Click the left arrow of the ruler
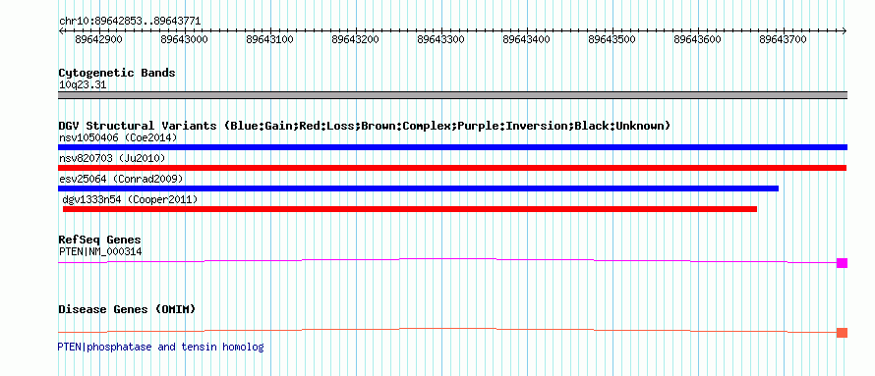The image size is (875, 376). pyautogui.click(x=61, y=31)
